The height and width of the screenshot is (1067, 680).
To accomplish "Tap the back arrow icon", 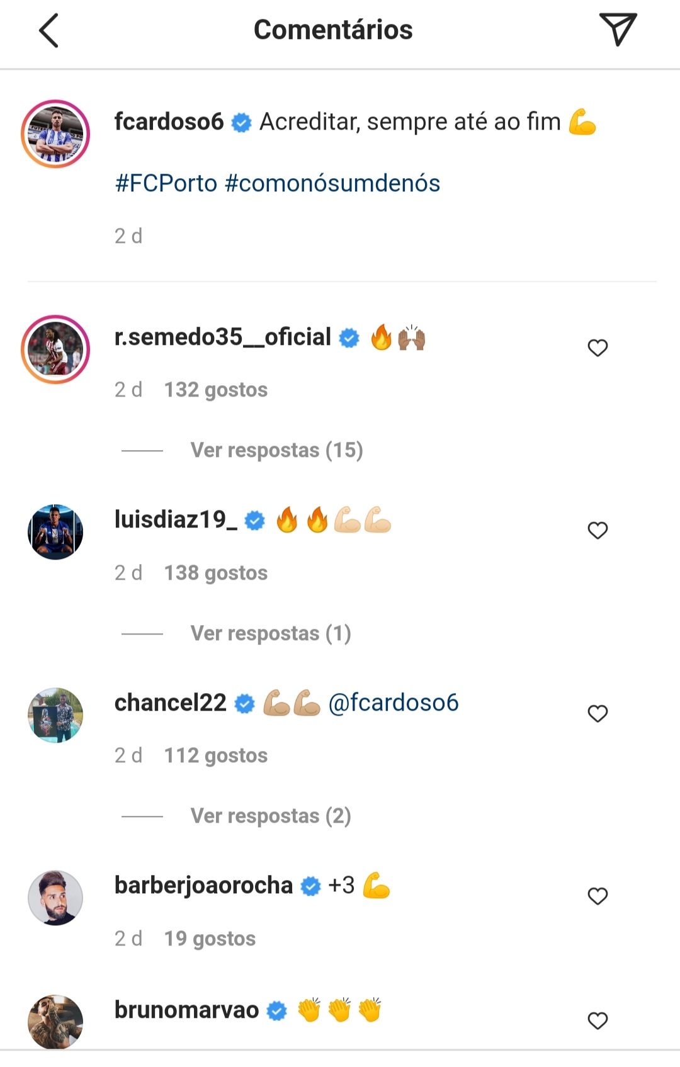I will point(49,30).
